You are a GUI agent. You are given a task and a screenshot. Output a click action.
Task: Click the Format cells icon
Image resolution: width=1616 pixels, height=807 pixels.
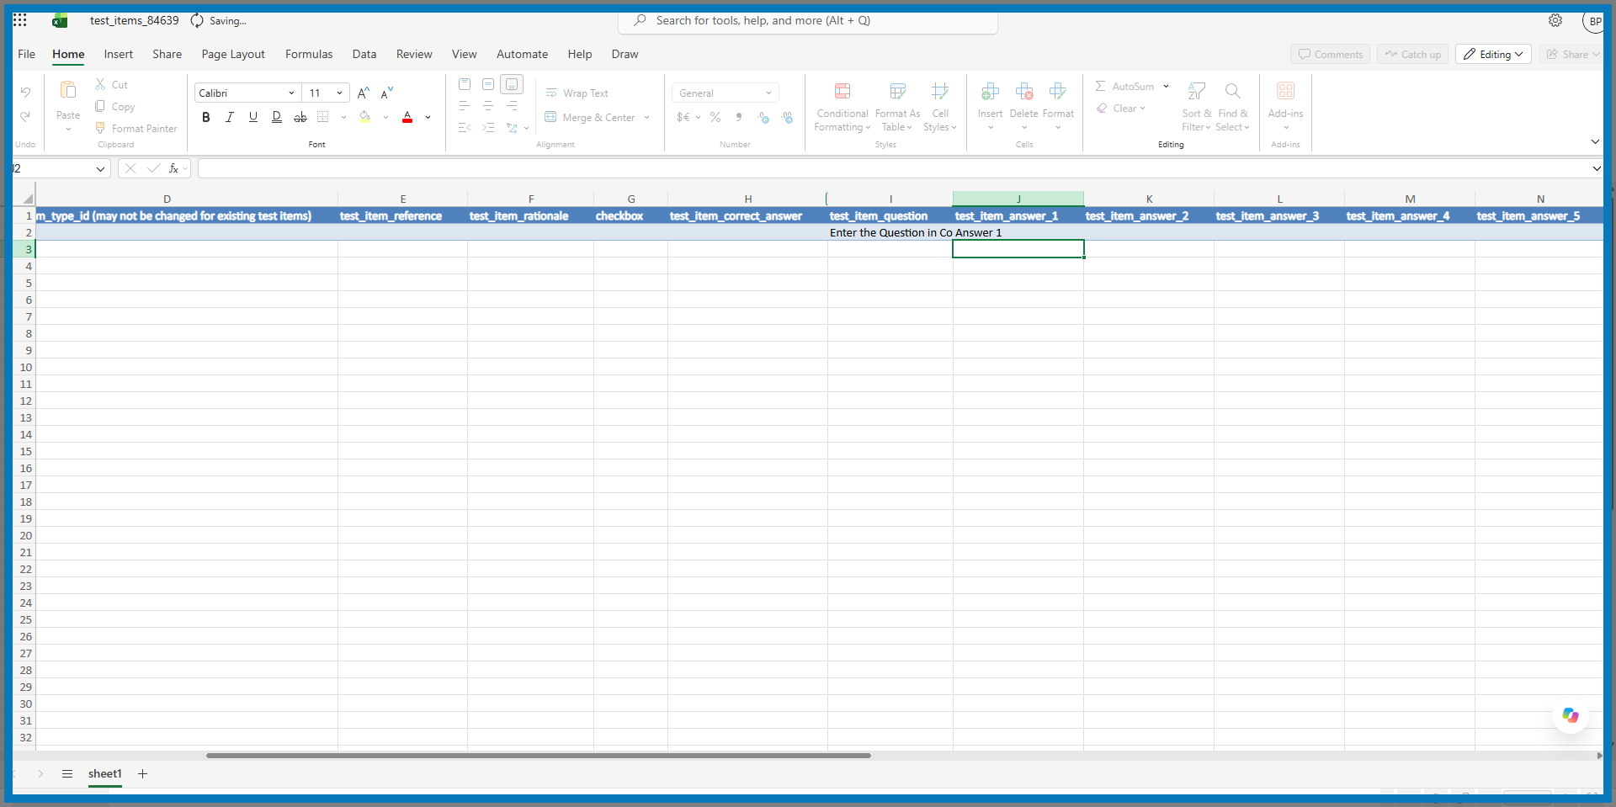point(1058,91)
